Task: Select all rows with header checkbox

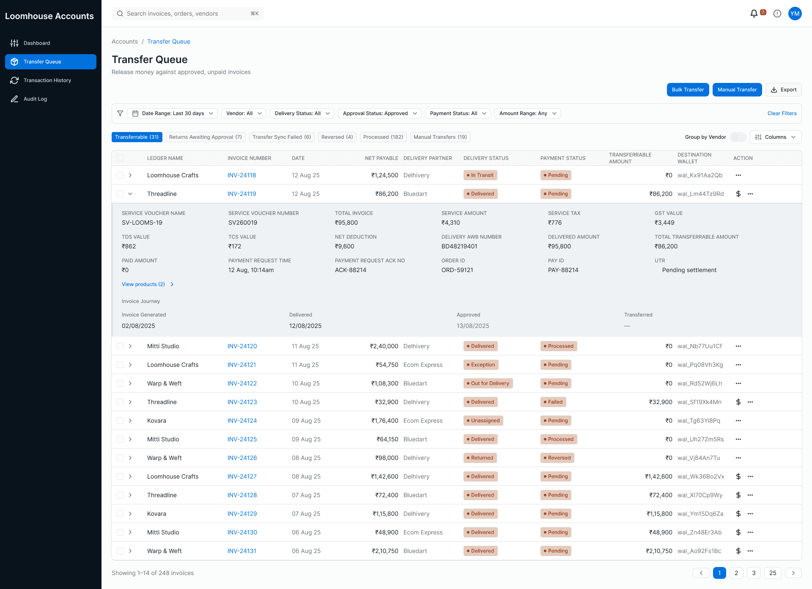Action: [x=120, y=158]
